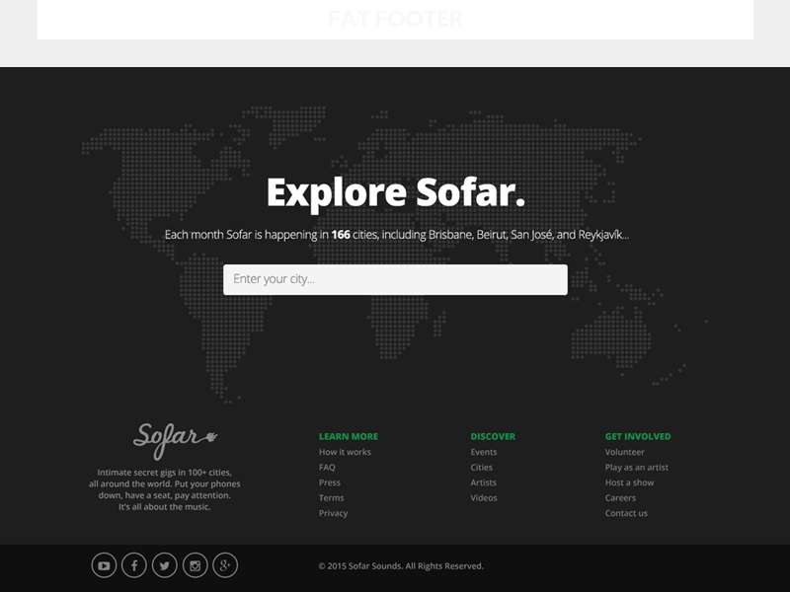Select Host a show under Get Involved
Screen dimensions: 790x592
[x=632, y=482]
